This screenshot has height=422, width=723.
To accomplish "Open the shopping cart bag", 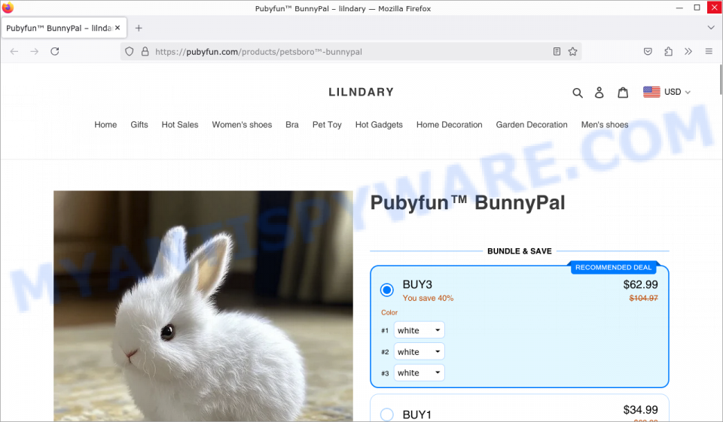I will click(623, 93).
